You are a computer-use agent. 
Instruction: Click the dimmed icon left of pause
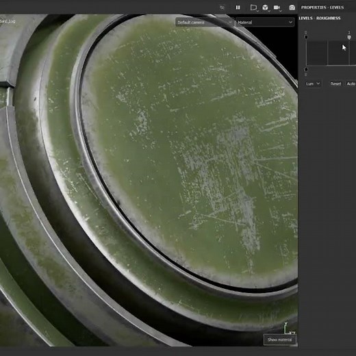click(222, 8)
